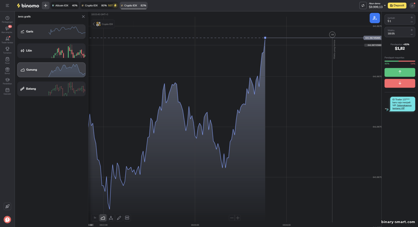This screenshot has height=227, width=418.
Task: Switch to the Altcoin IDX tab
Action: click(x=65, y=5)
